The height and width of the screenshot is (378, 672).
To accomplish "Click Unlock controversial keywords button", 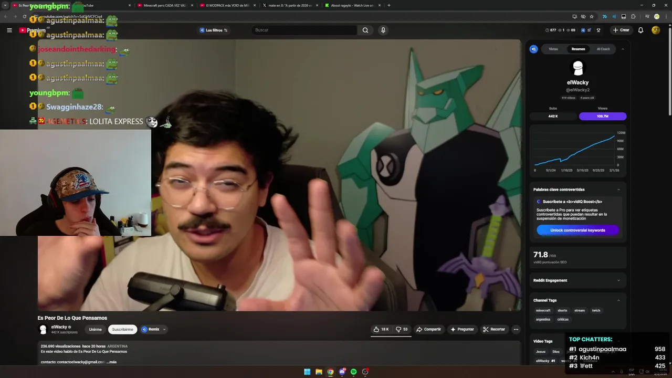I will coord(577,230).
